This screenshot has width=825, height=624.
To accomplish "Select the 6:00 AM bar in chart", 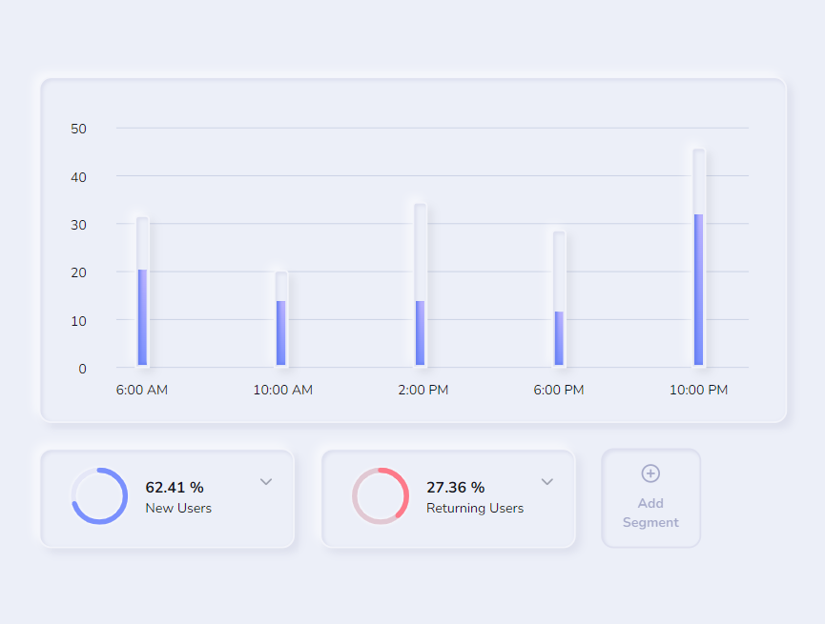I will pyautogui.click(x=142, y=292).
